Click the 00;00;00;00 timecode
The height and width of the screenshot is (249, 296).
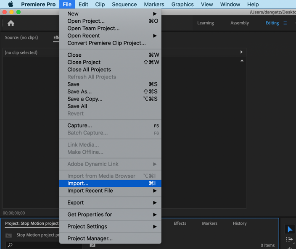tap(14, 213)
